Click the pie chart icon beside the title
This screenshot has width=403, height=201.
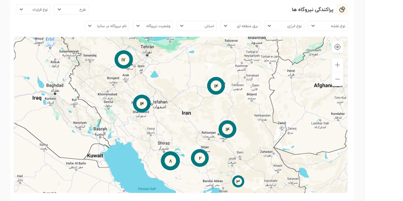point(342,10)
